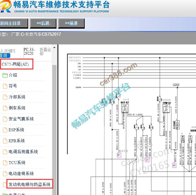Click the pink AT connector box
This screenshot has height=195, width=196.
(x=147, y=160)
